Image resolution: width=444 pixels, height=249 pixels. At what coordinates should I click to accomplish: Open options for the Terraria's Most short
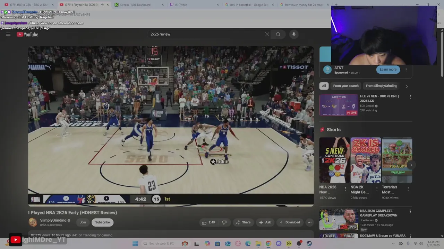[408, 189]
